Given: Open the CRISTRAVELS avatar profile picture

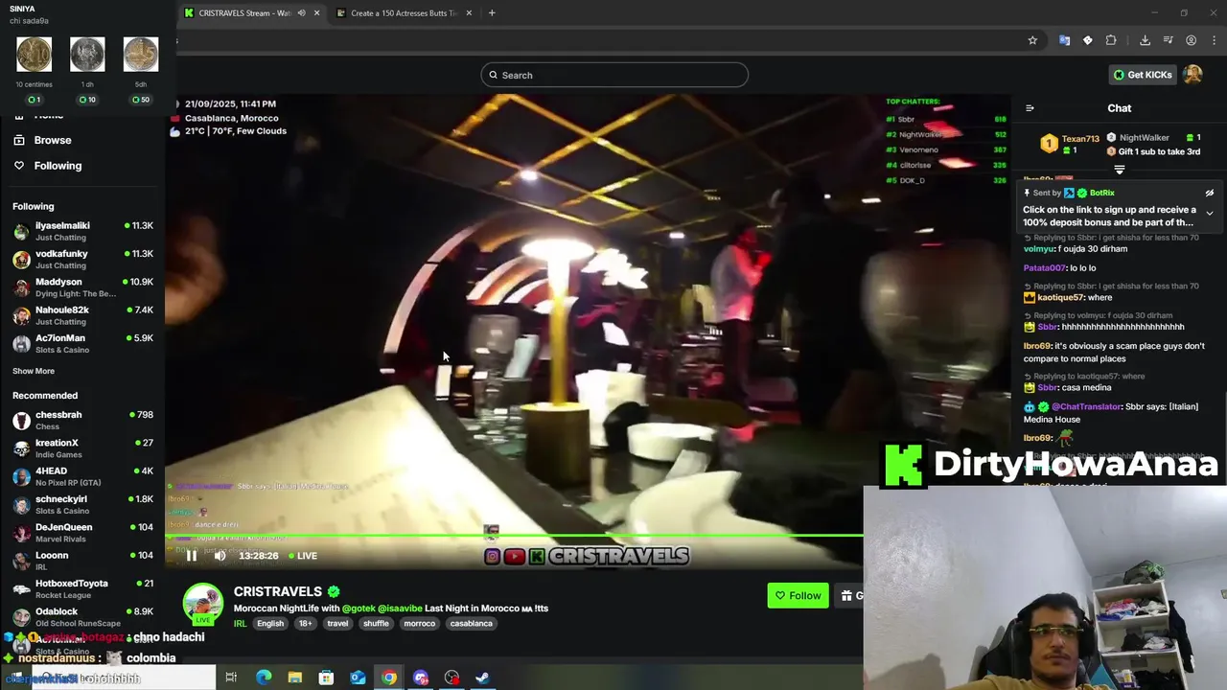Looking at the screenshot, I should 203,603.
